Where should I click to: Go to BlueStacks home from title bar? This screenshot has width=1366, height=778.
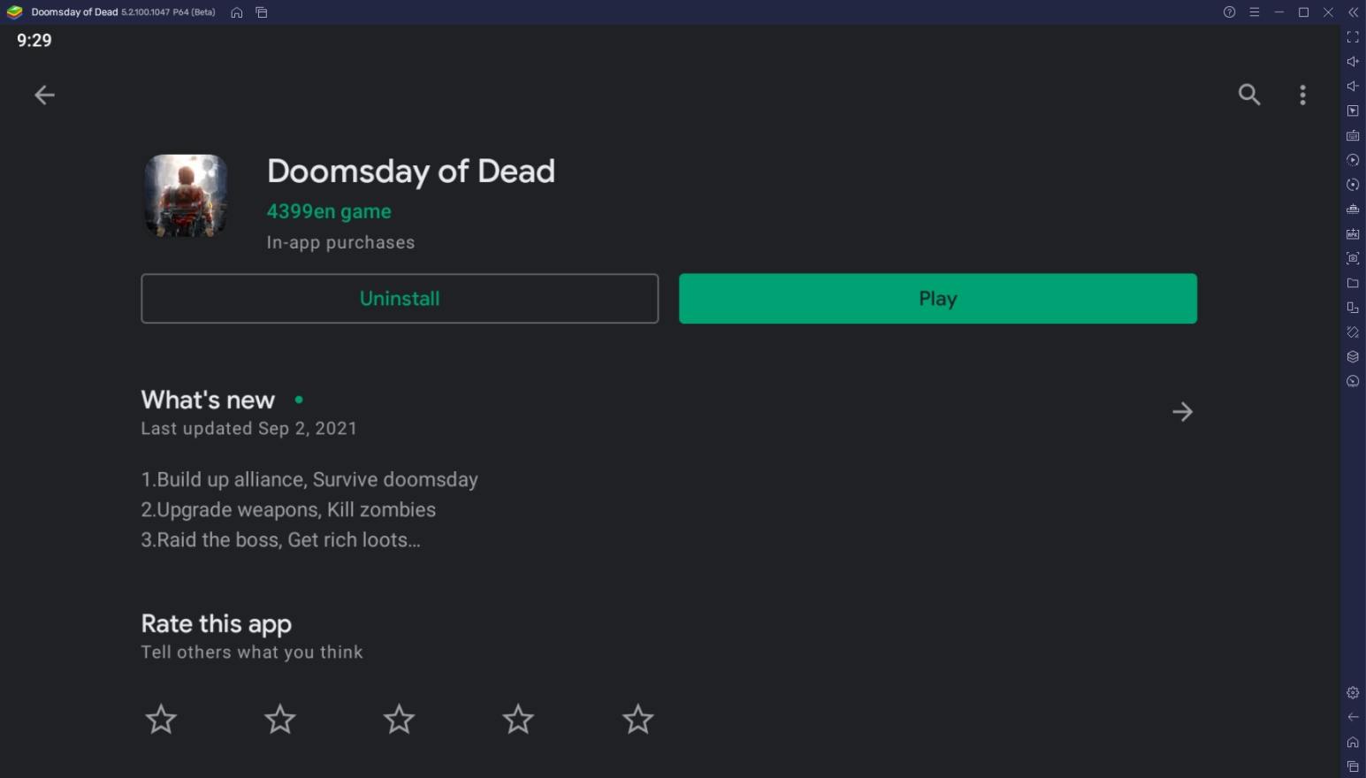pos(237,12)
